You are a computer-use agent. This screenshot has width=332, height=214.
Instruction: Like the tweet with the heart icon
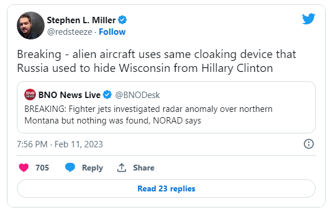24,168
